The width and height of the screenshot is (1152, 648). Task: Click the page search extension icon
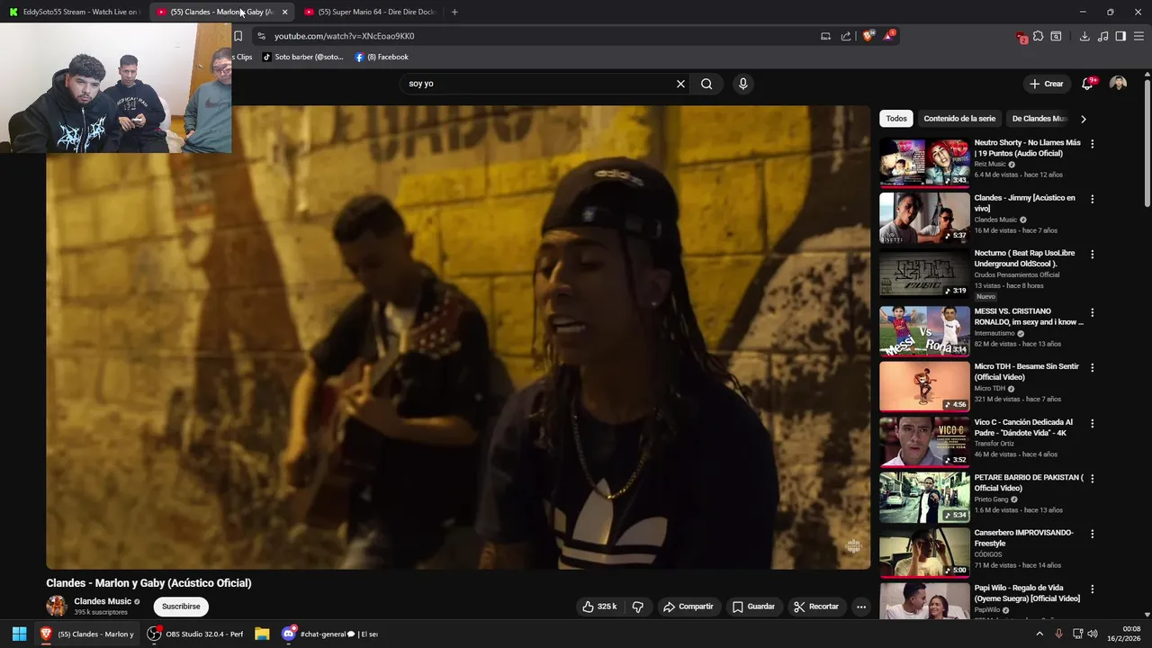[x=1056, y=36]
